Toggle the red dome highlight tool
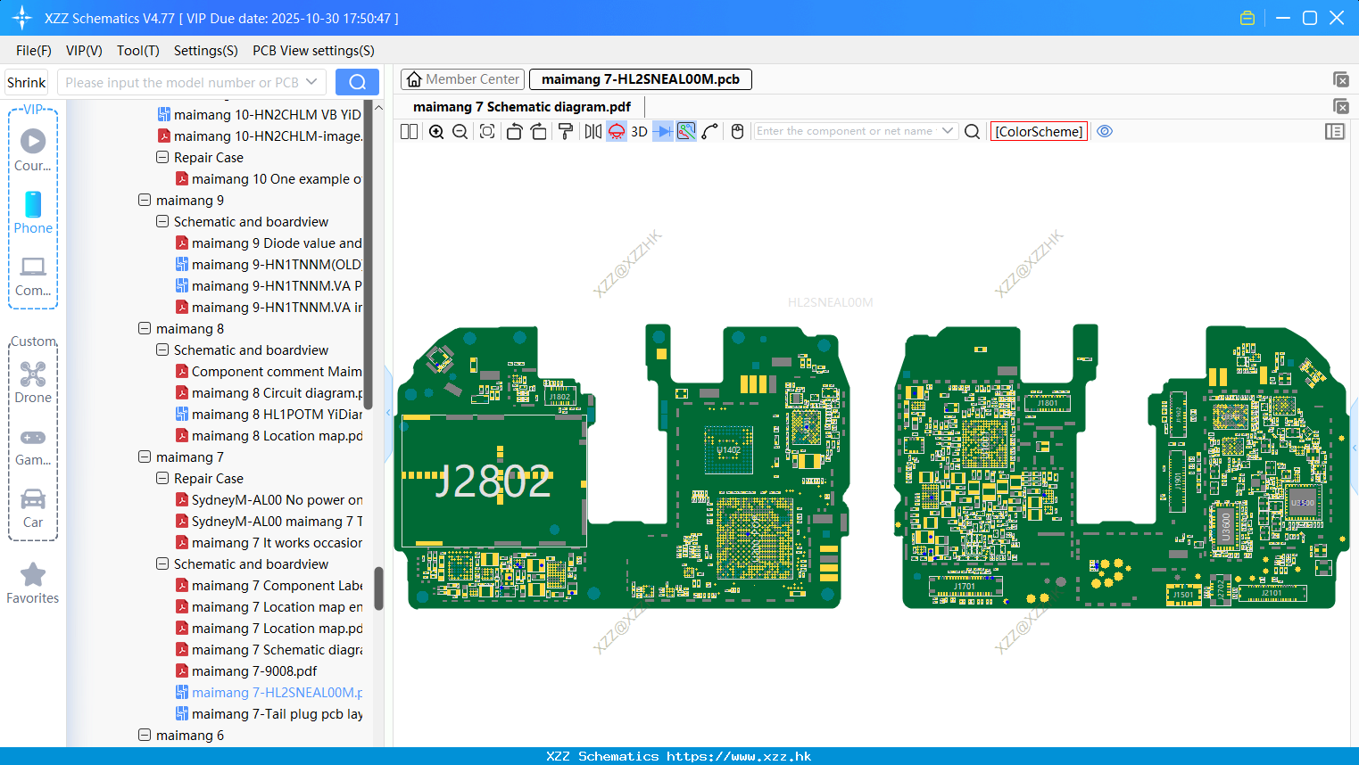The width and height of the screenshot is (1359, 765). (x=617, y=131)
